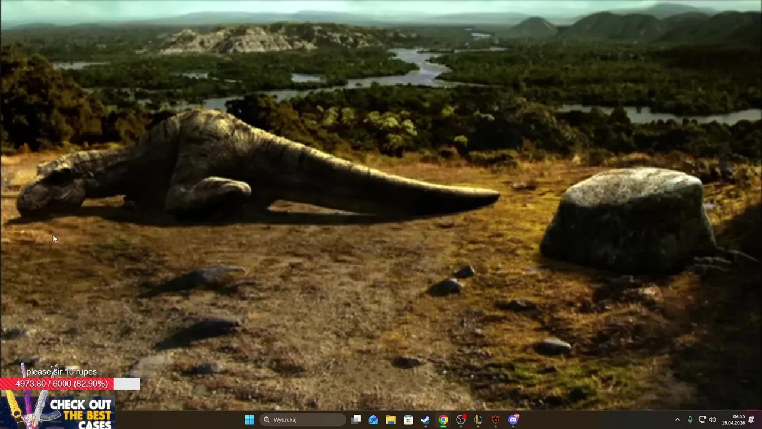This screenshot has width=762, height=429.
Task: Switch to the Google Chrome taskbar icon
Action: [444, 419]
